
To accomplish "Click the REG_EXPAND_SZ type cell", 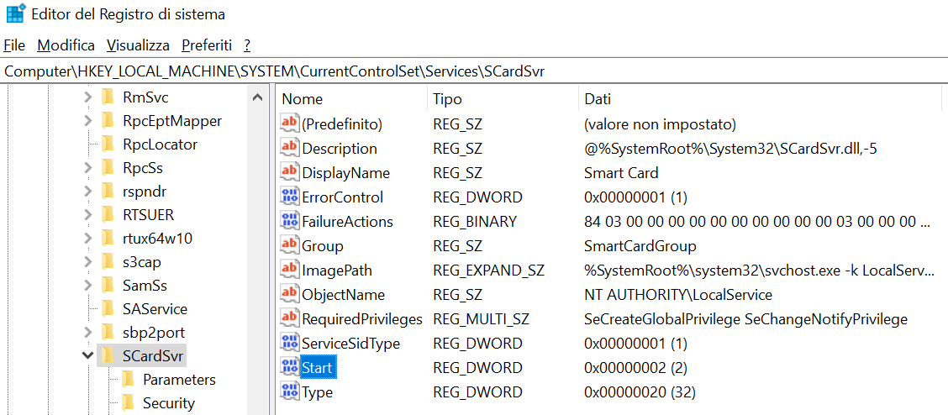I will coord(488,271).
